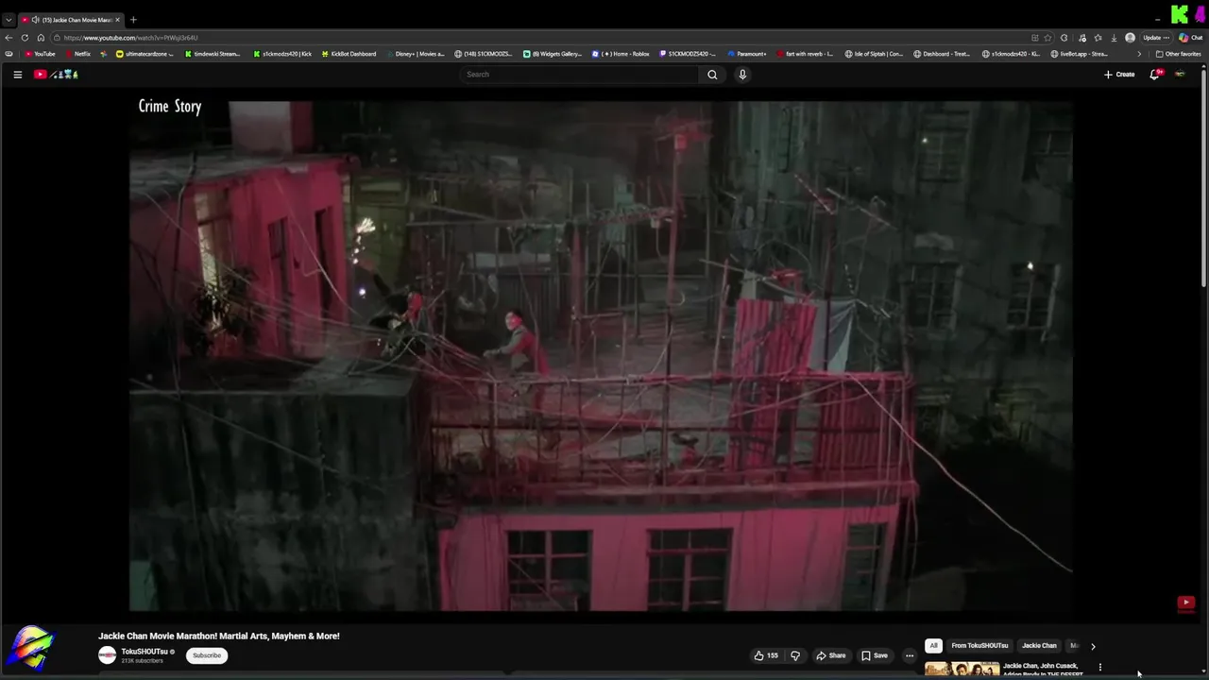Open the YouTube bookmark
The width and height of the screenshot is (1209, 680).
pyautogui.click(x=40, y=54)
